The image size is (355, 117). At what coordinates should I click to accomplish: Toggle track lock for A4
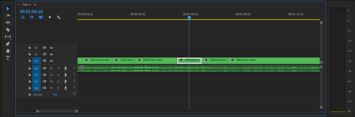30,88
